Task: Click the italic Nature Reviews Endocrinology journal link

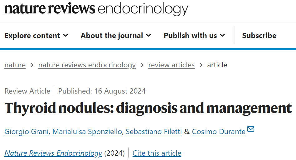Action: [53, 153]
